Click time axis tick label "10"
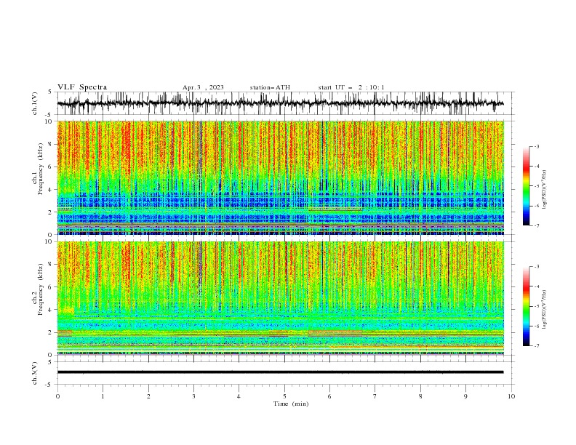Image resolution: width=576 pixels, height=445 pixels. (x=511, y=396)
